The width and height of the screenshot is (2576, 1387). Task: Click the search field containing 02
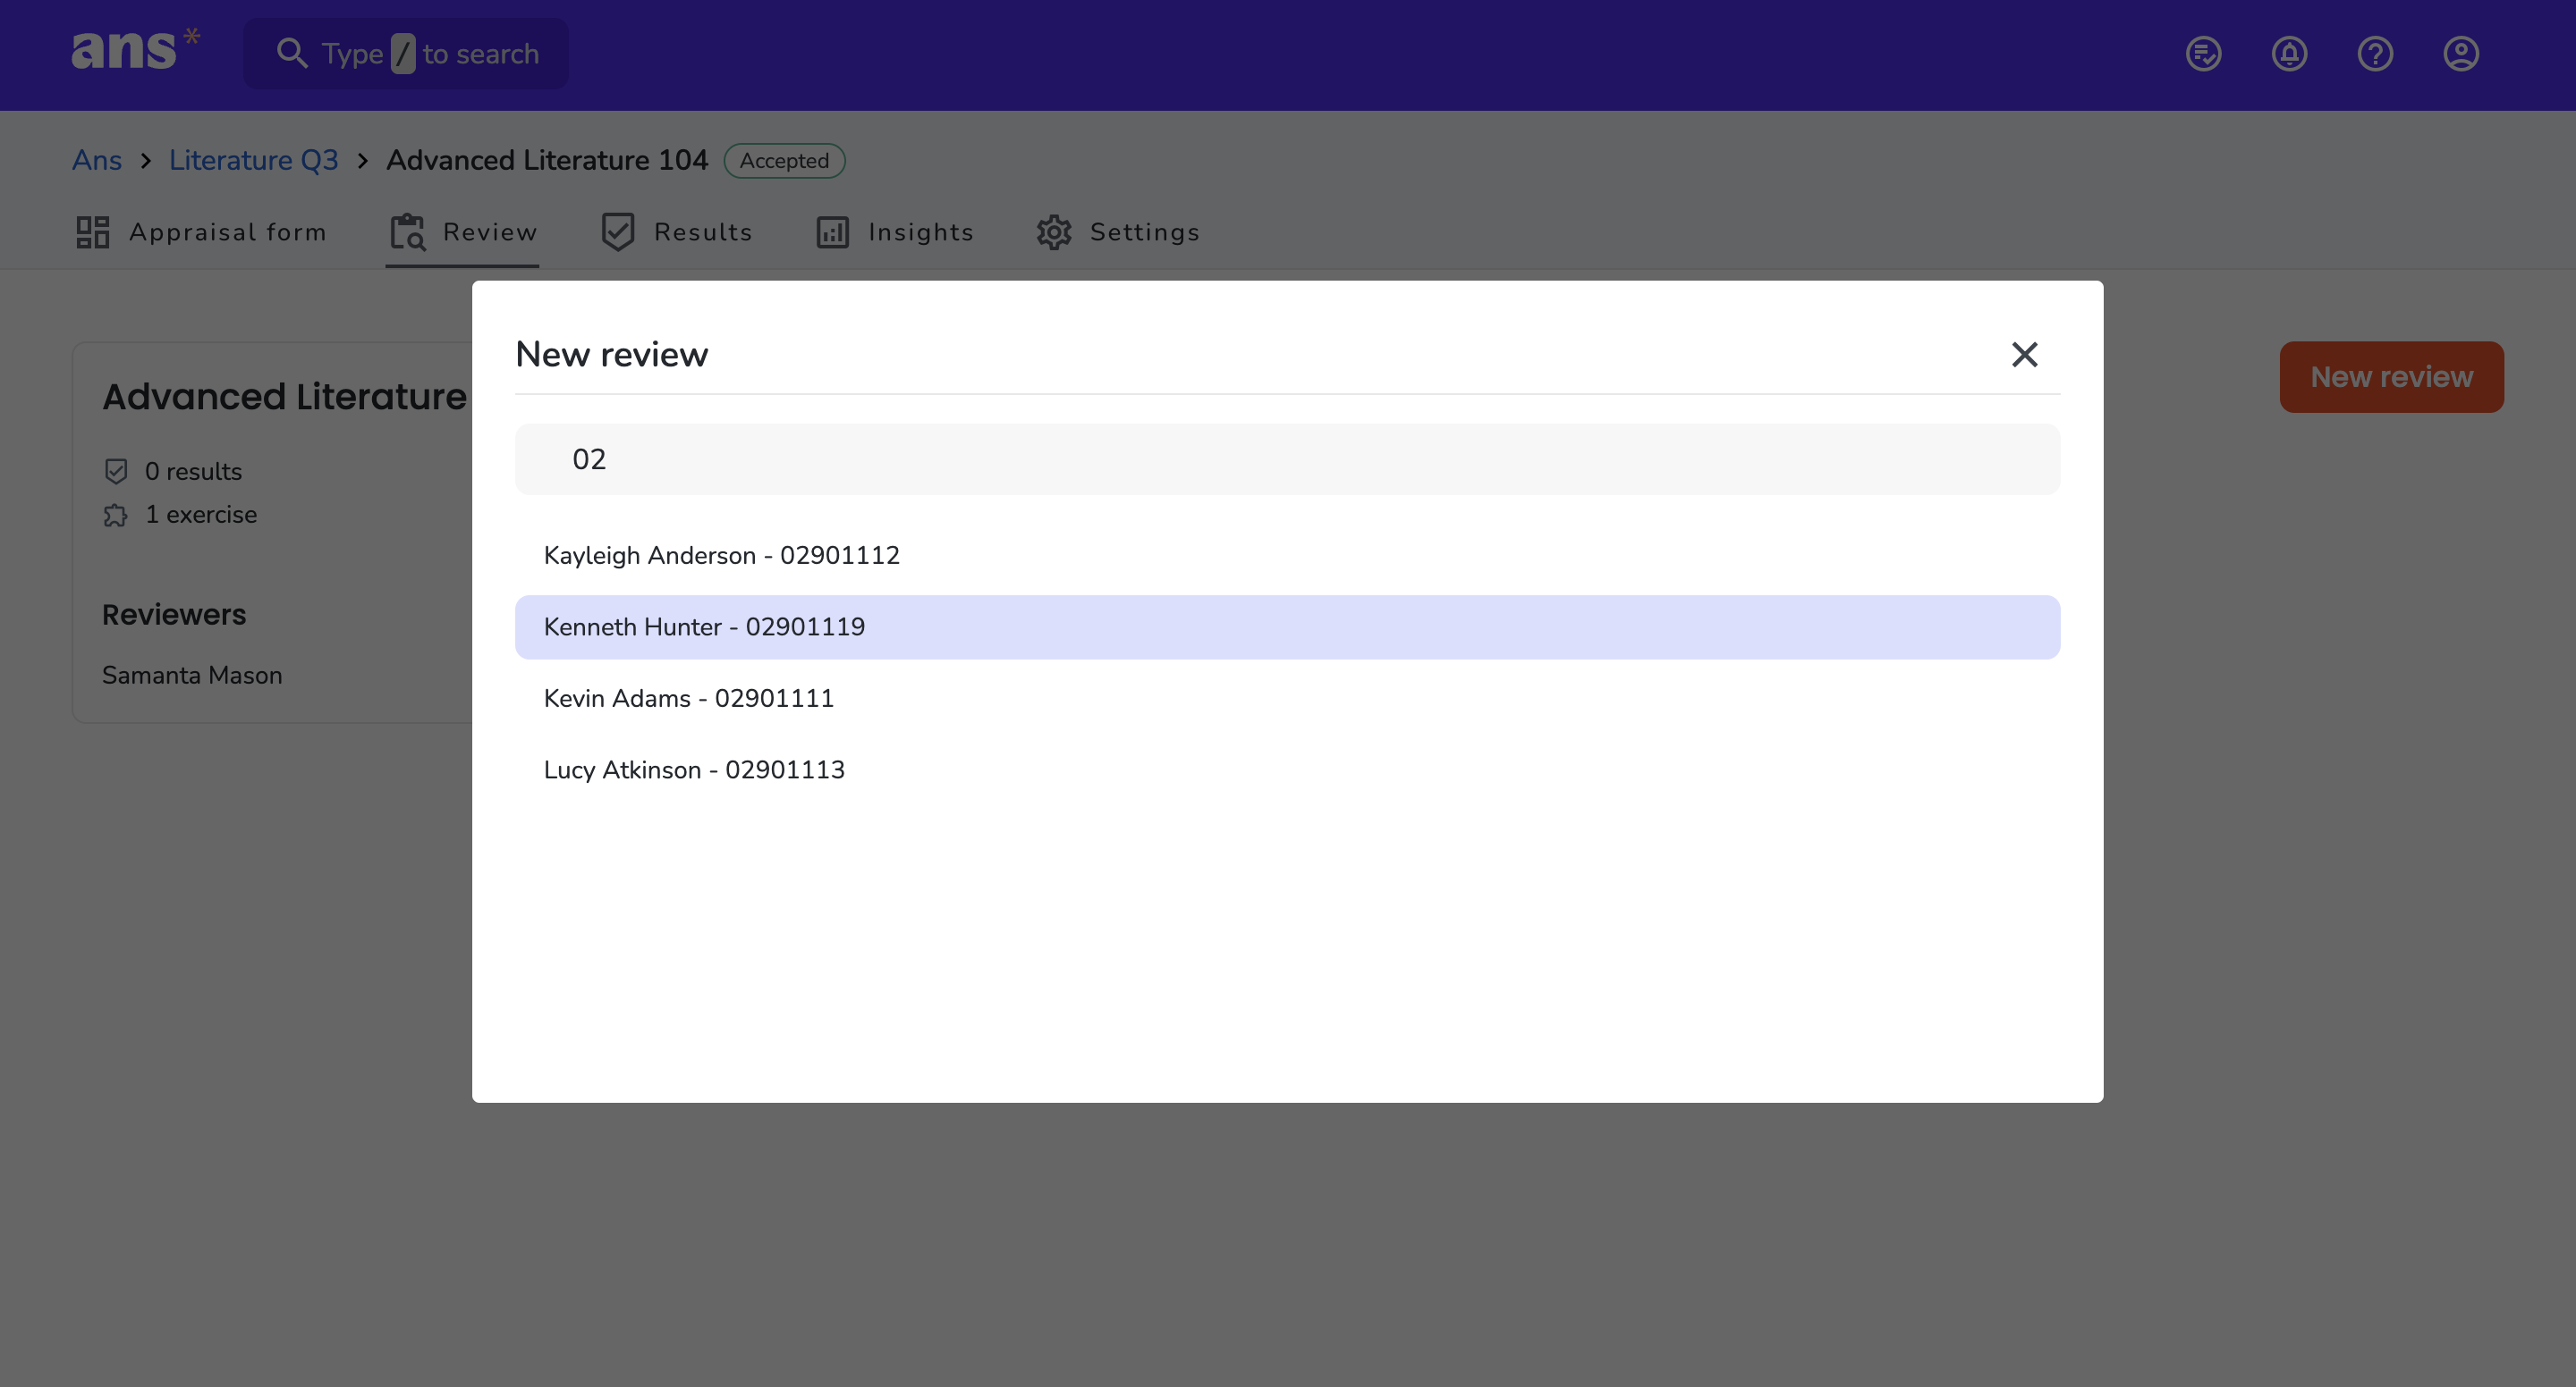point(1287,458)
